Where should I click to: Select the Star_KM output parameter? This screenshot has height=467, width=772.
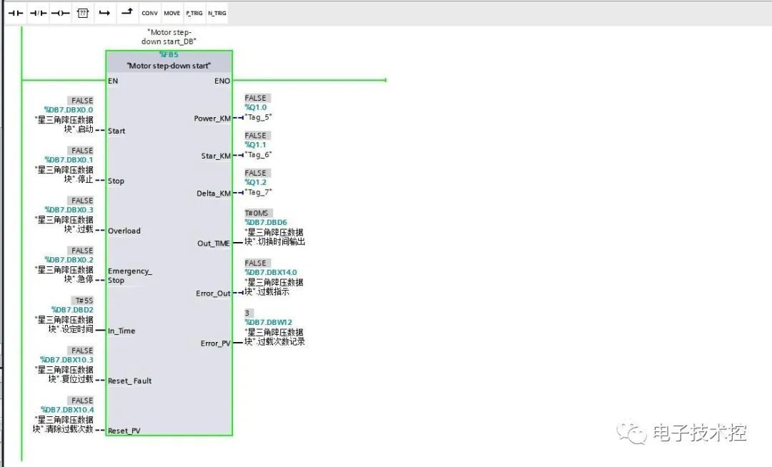[x=216, y=156]
